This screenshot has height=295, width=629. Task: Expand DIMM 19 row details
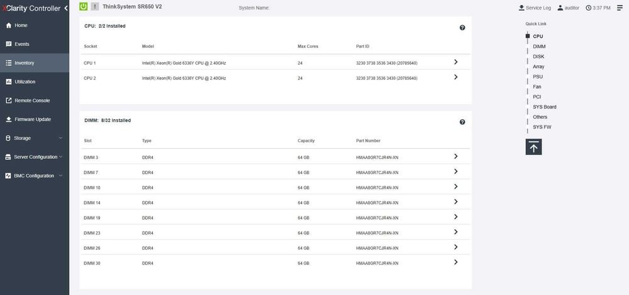(455, 217)
